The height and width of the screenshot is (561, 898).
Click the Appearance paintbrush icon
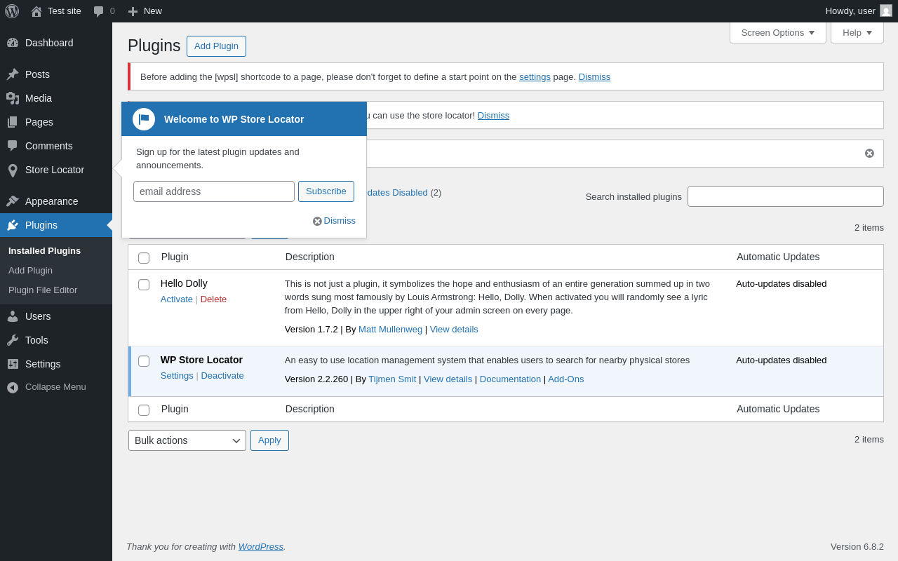coord(13,201)
